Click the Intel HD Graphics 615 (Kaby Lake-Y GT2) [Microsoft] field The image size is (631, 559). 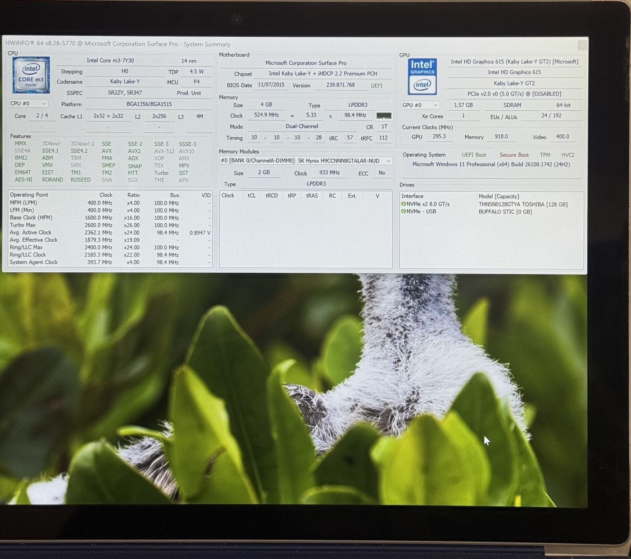(514, 62)
